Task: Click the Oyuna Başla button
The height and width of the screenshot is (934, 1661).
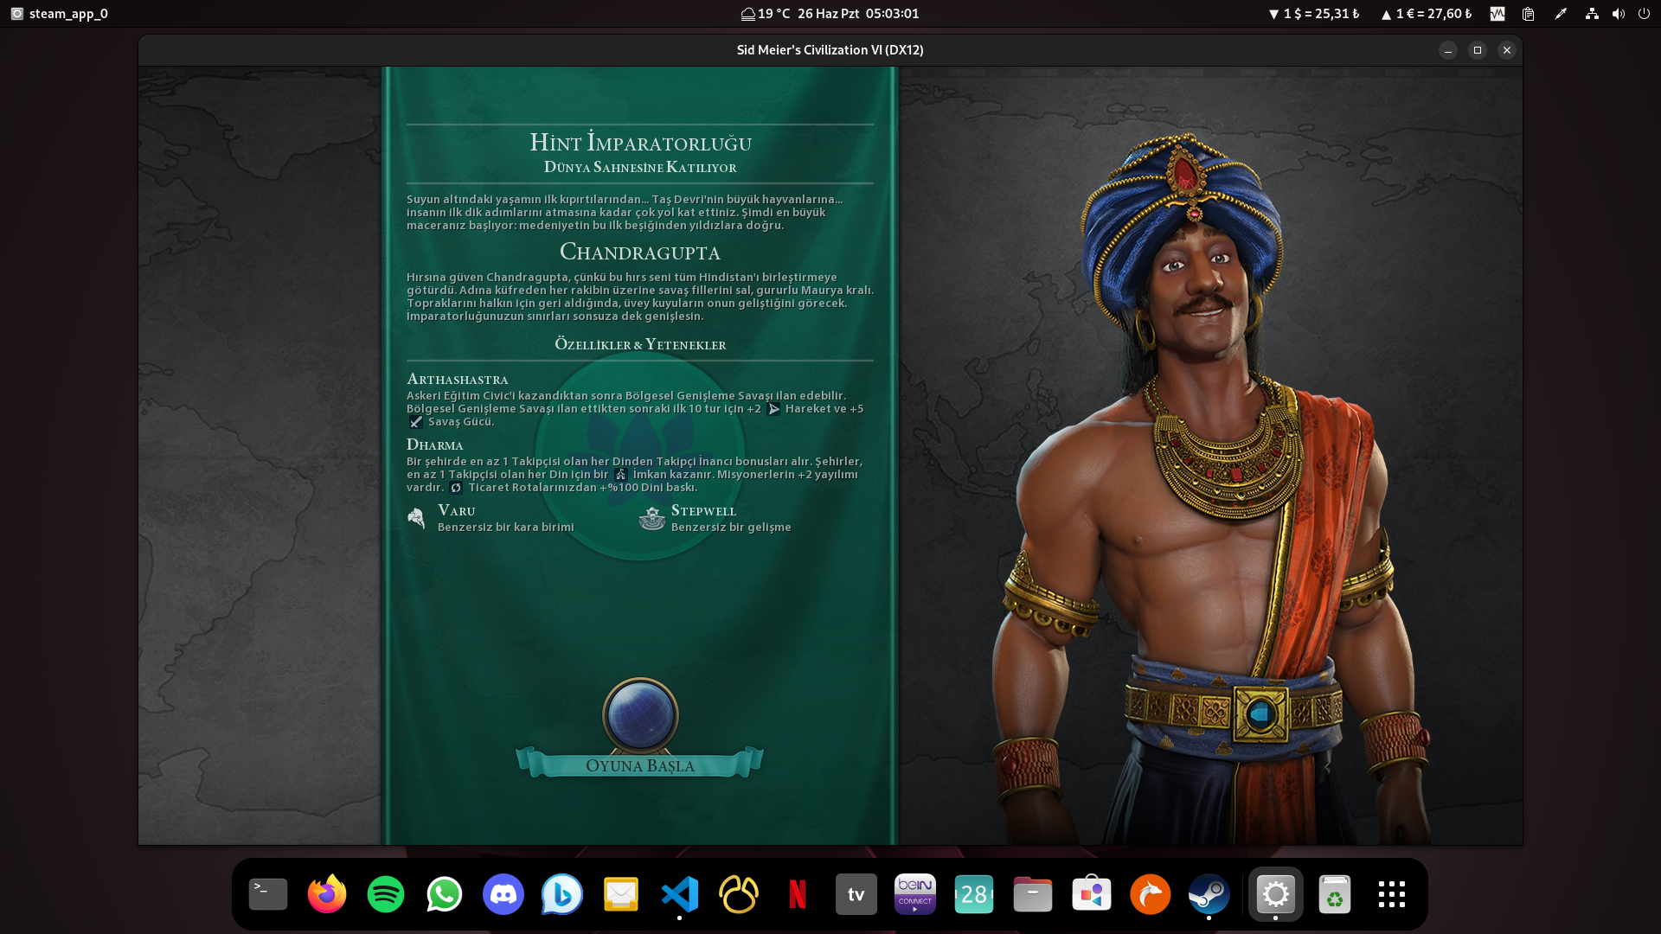Action: (x=639, y=765)
